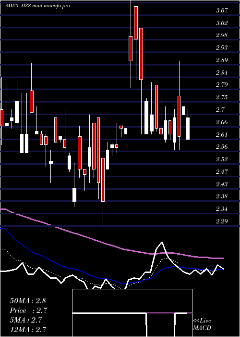Click the Price : 2.7 readout
Image resolution: width=240 pixels, height=337 pixels.
pos(28,311)
